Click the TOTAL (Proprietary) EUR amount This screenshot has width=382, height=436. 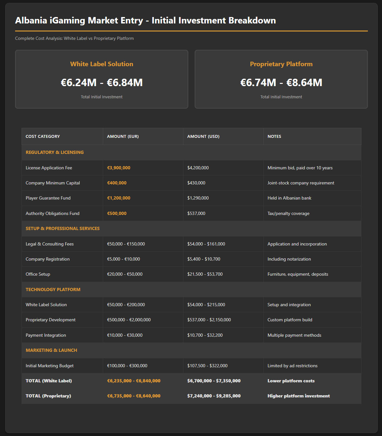[134, 396]
